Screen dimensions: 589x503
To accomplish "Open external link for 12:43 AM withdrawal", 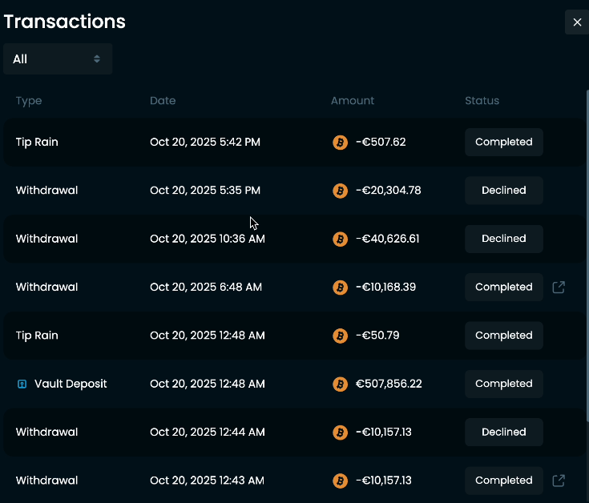I will coord(559,481).
